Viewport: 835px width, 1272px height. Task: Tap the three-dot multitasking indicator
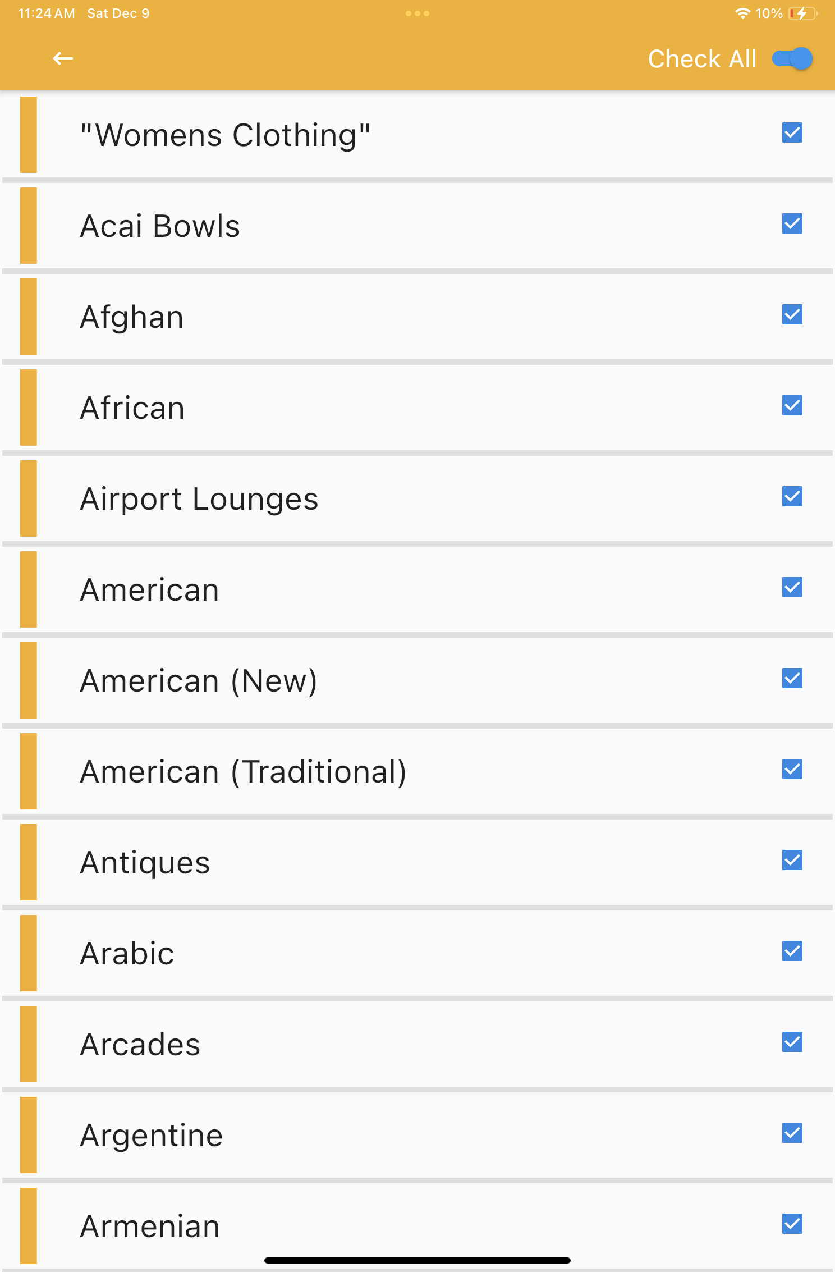click(x=417, y=13)
